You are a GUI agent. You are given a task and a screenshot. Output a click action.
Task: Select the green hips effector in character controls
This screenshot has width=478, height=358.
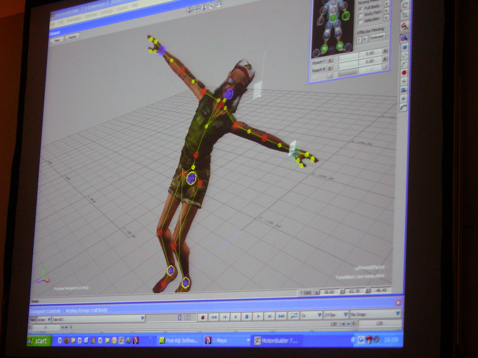click(x=333, y=18)
